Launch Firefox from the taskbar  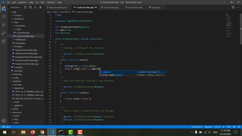[33, 132]
